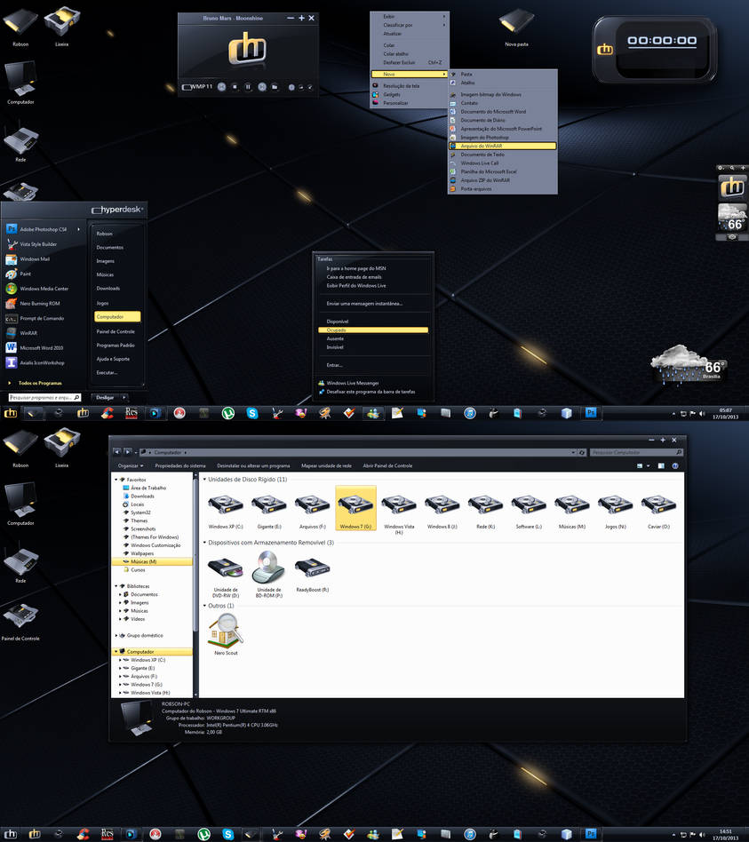Open the Nero Scout item
This screenshot has height=842, width=749.
(x=227, y=635)
